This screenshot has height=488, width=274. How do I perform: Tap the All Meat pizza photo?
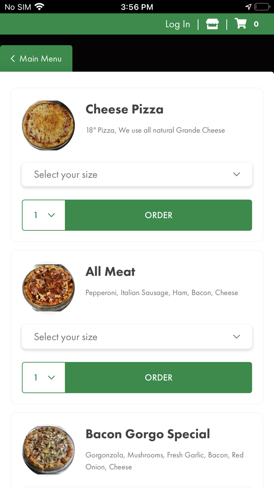pyautogui.click(x=48, y=288)
